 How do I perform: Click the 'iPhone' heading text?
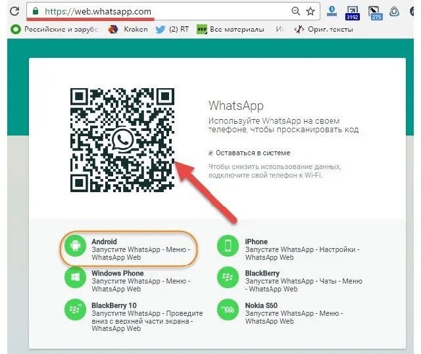pos(257,241)
